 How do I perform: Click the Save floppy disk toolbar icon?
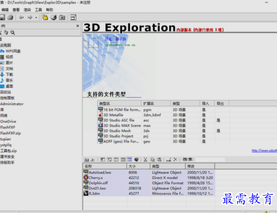click(x=2, y=17)
